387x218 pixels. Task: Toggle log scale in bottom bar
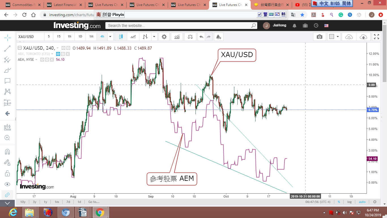(x=349, y=202)
